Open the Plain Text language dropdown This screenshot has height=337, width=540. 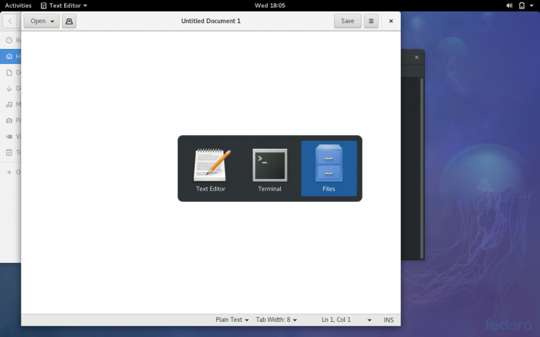(232, 320)
